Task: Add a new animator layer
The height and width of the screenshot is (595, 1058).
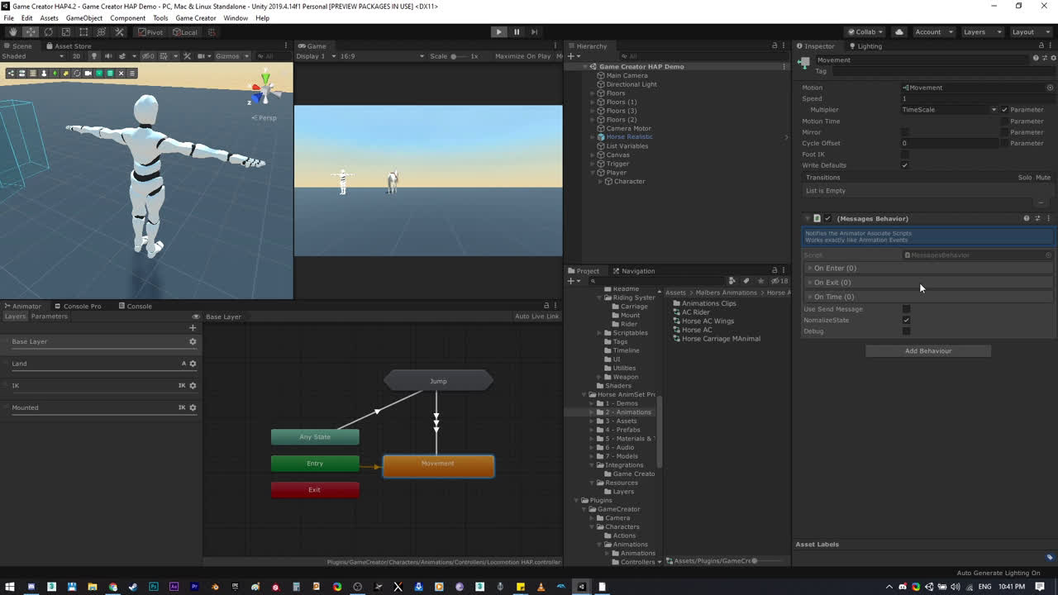Action: [x=193, y=328]
